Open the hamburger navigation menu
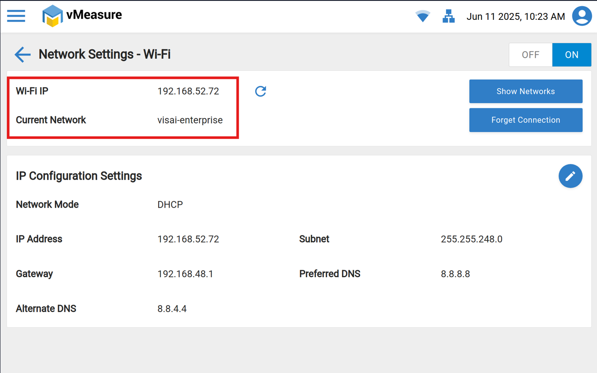This screenshot has height=373, width=597. [16, 16]
